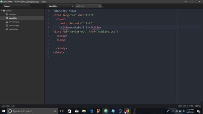This screenshot has height=114, width=203.
Task: Open sahilv1p2.jpeg in the tree view
Action: (x=14, y=26)
